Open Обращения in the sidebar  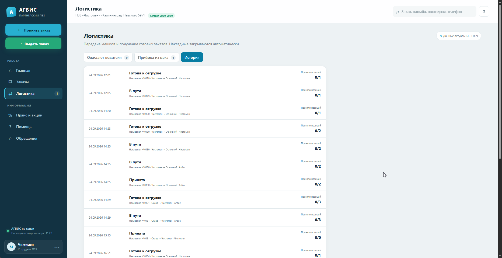33,138
